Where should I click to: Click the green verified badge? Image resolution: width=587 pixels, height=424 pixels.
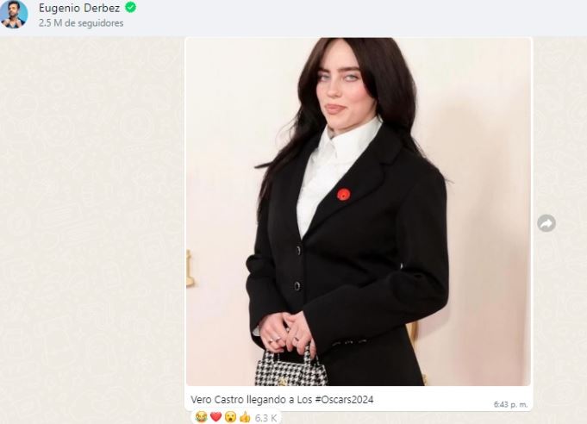[131, 8]
